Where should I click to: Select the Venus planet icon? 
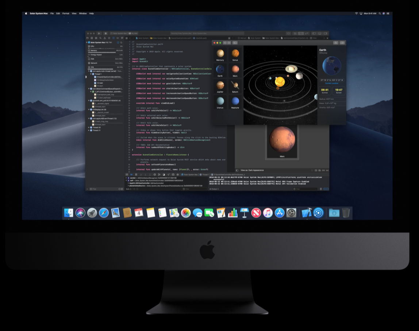[235, 53]
